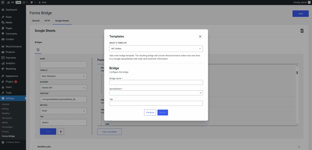Image resolution: width=312 pixels, height=150 pixels.
Task: Click the admin avatar in the top bar
Action: [309, 2]
